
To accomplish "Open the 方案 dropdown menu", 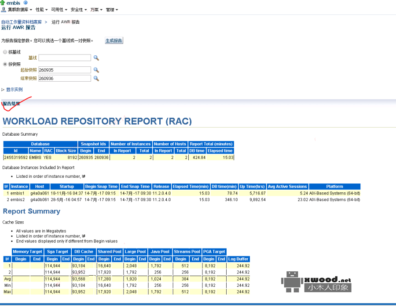I will [x=96, y=10].
